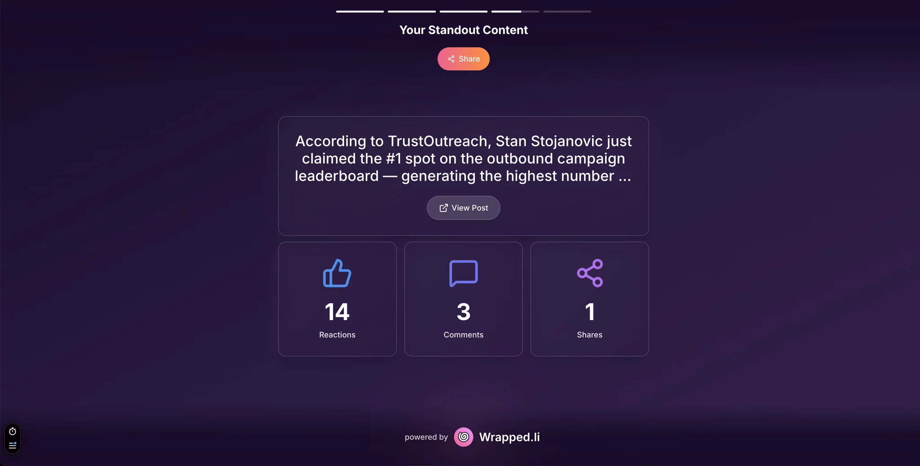Click the stopwatch icon in corner widget

coord(13,431)
